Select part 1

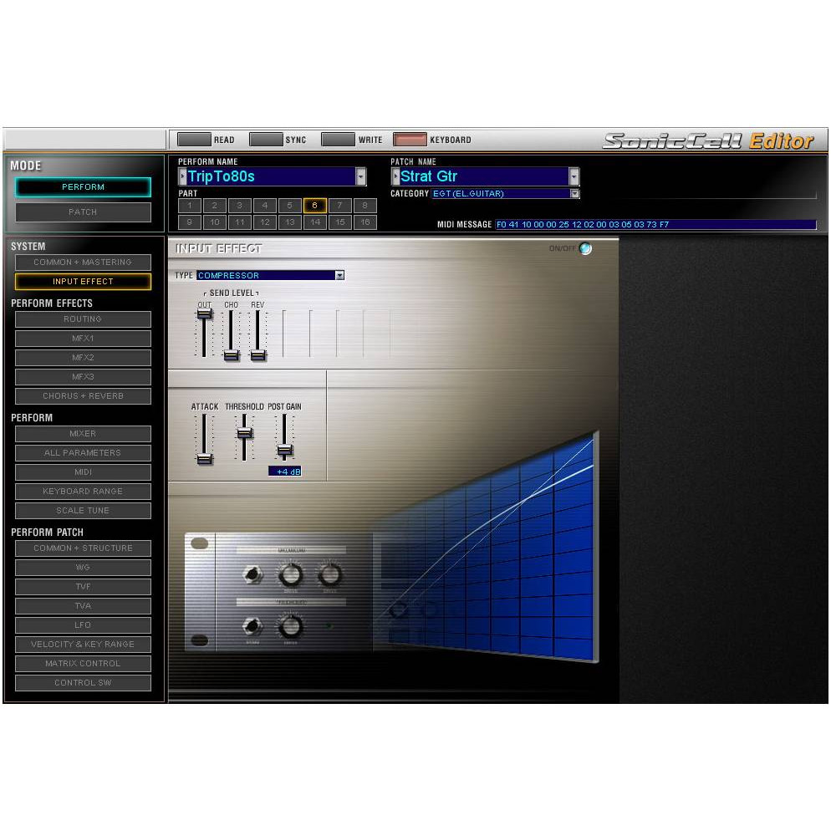click(x=190, y=206)
